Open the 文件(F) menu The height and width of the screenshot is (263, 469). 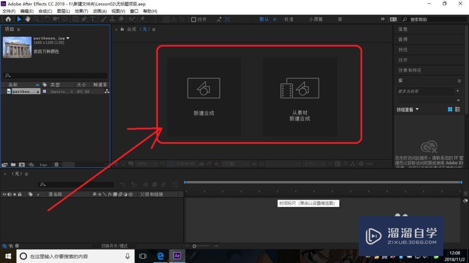[x=8, y=11]
